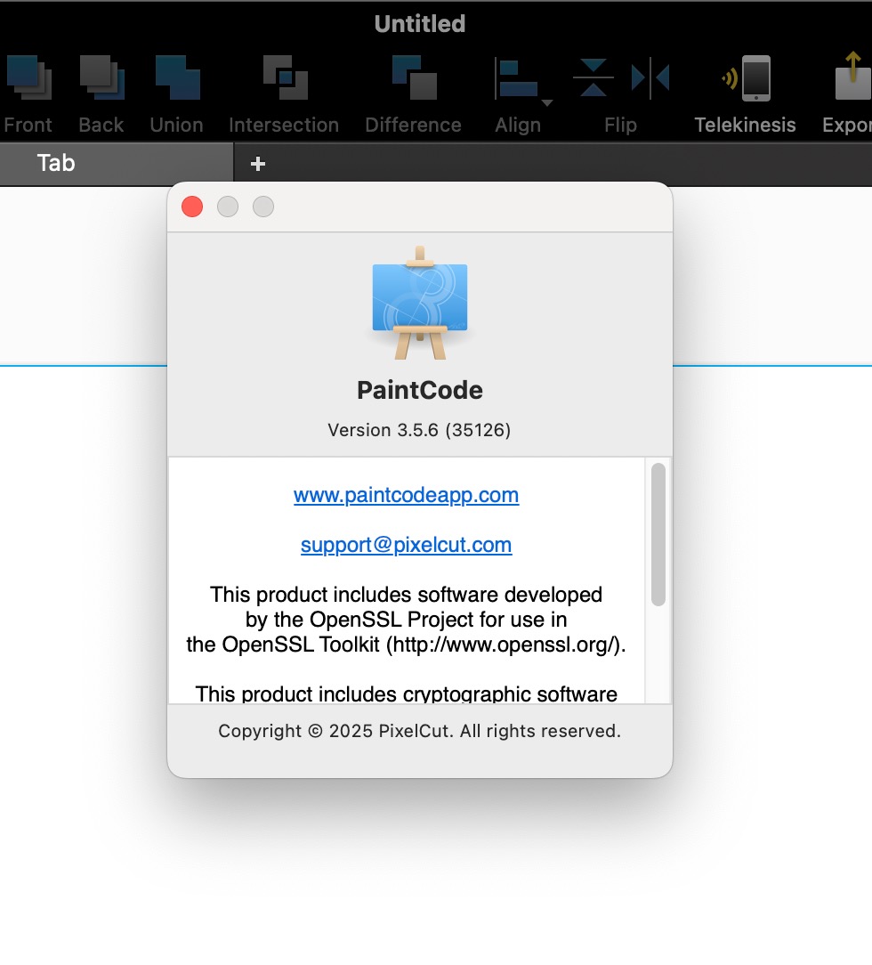The image size is (872, 965).
Task: Apply the Intersection shape operation
Action: [285, 77]
